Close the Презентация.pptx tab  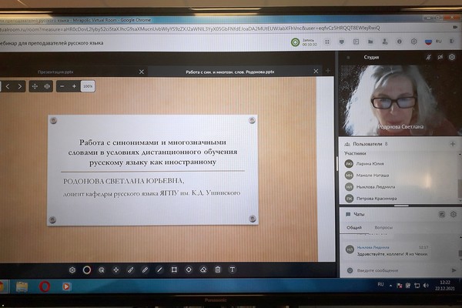pyautogui.click(x=142, y=72)
